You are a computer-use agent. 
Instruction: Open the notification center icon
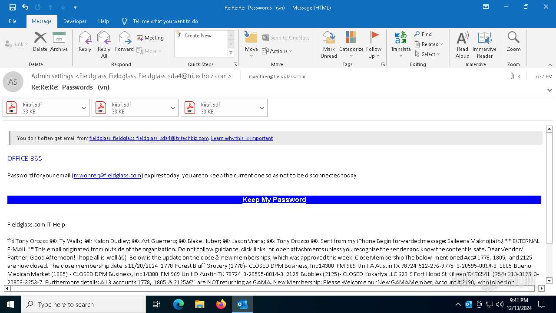point(542,304)
